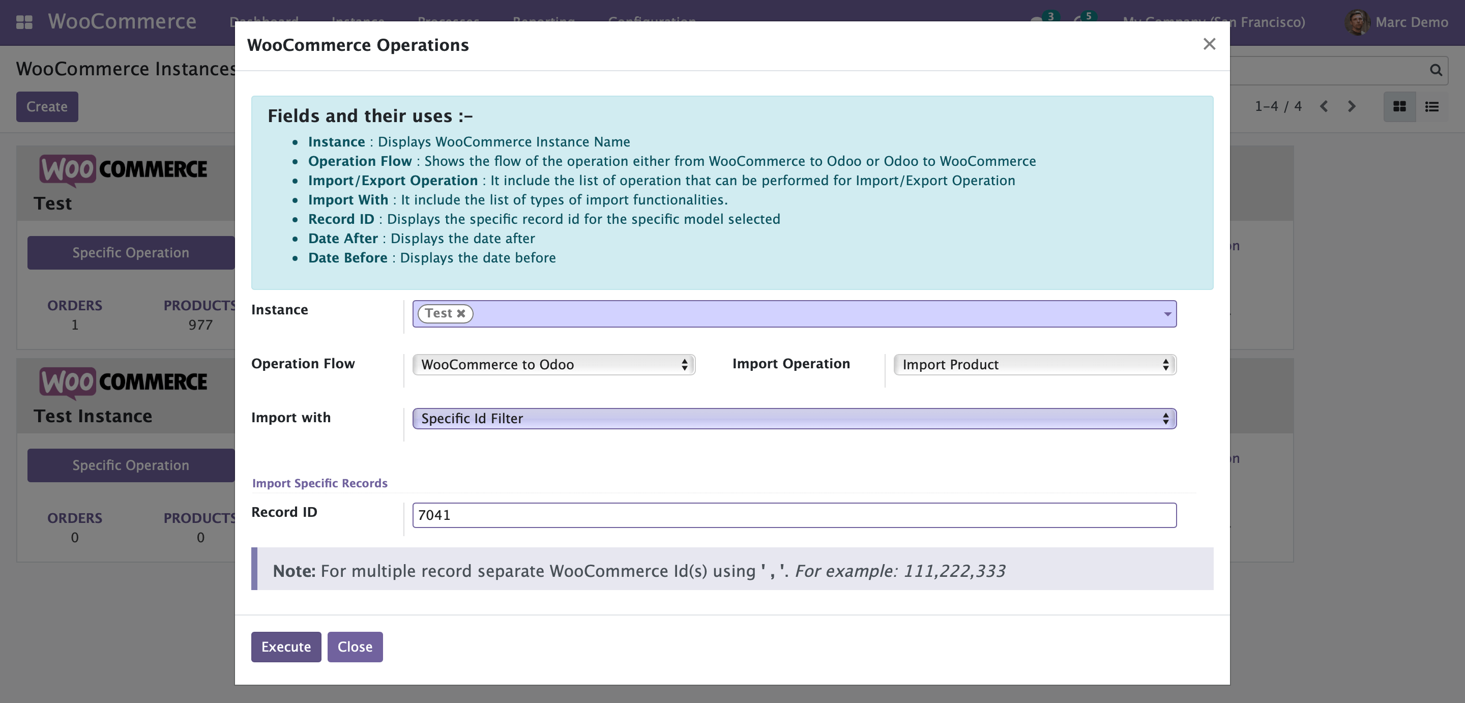Click the Specific Operation button for Test

130,252
